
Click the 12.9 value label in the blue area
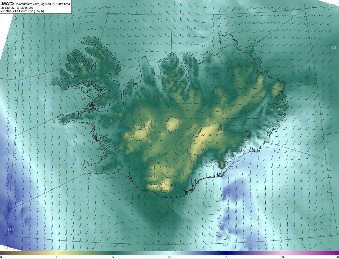tap(222, 228)
